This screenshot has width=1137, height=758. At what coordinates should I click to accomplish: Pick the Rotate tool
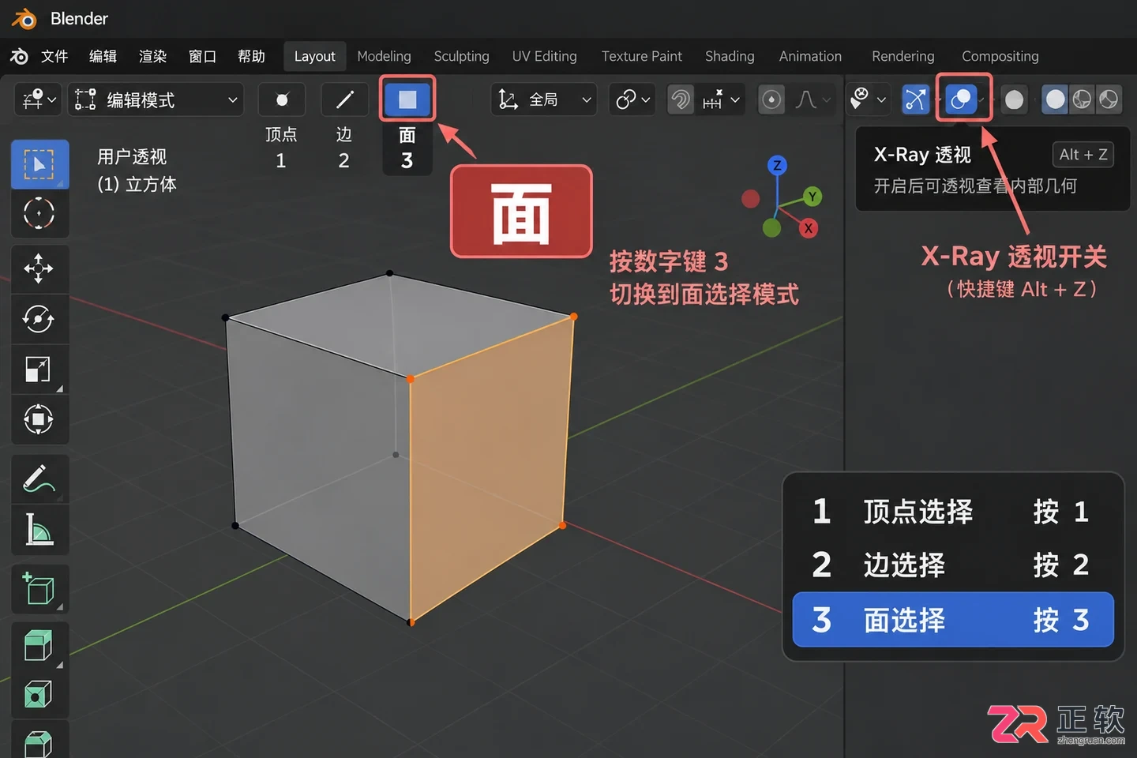[x=39, y=319]
